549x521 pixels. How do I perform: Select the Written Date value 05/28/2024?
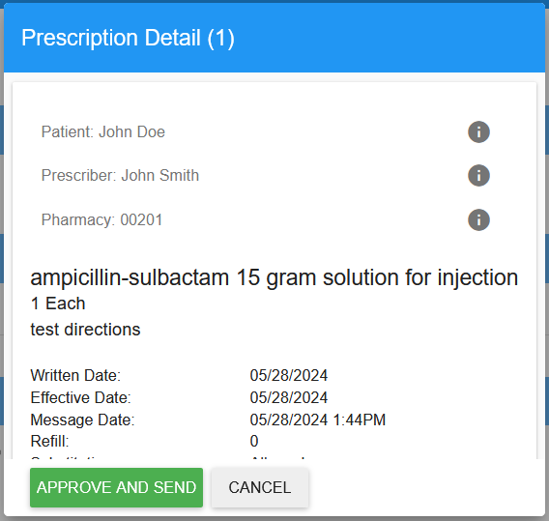tap(289, 375)
